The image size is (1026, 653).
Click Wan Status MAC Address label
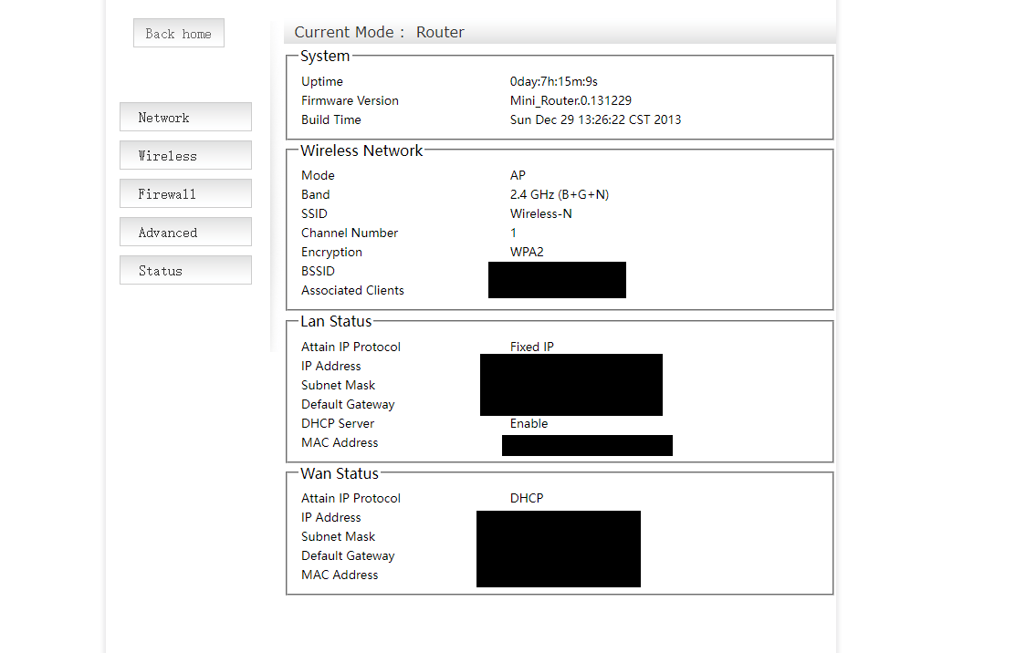[x=340, y=575]
